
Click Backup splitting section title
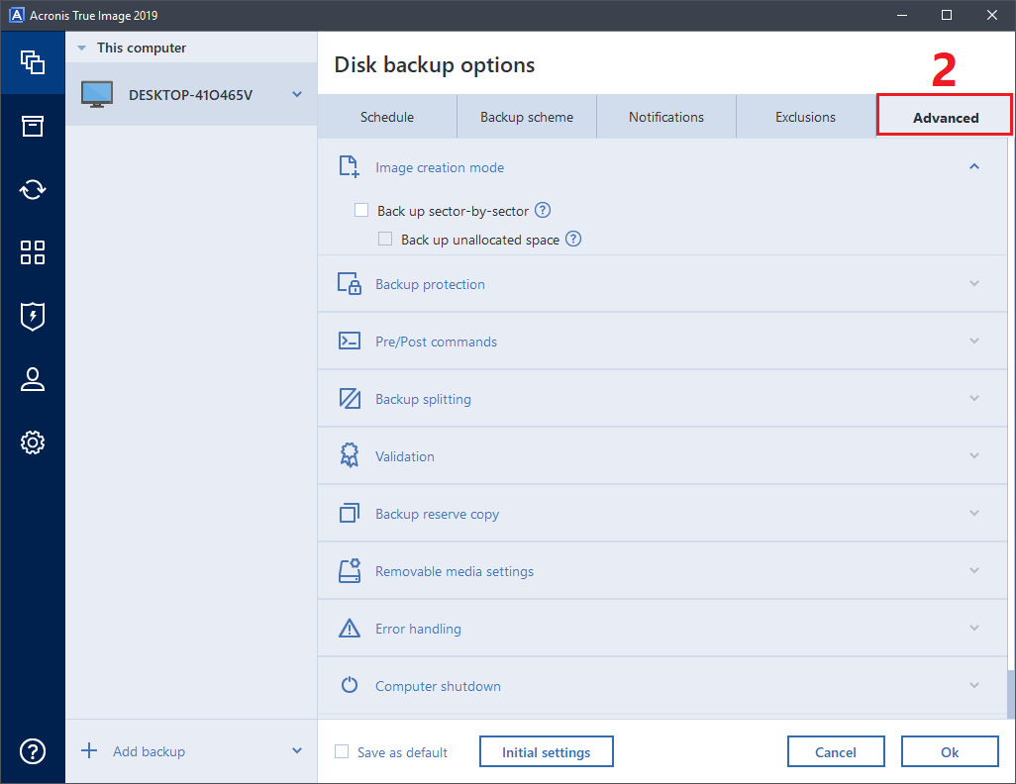pos(423,399)
